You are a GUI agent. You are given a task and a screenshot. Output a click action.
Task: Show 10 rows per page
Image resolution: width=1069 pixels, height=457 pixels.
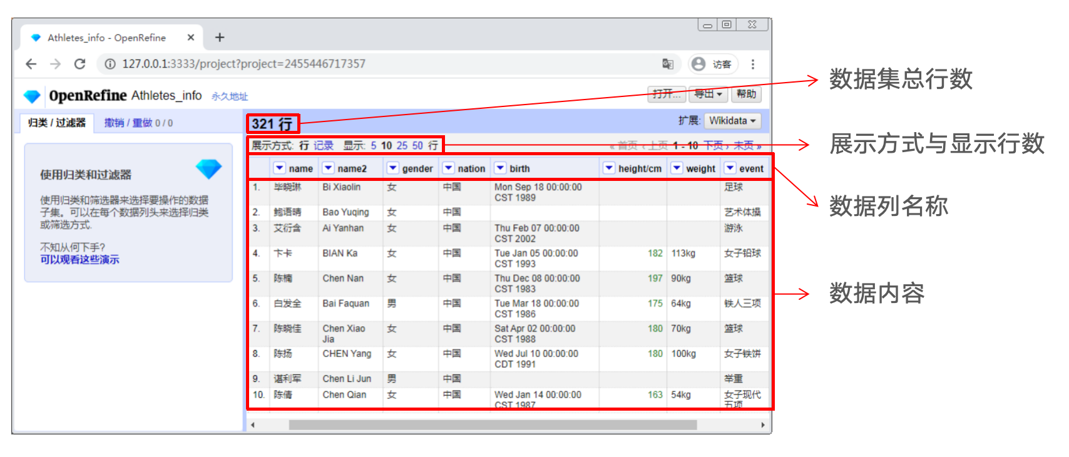(x=386, y=145)
